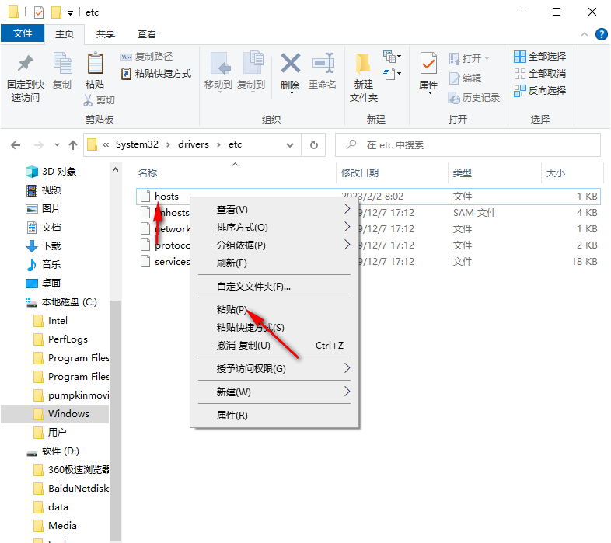Click the Forward navigation arrow
The height and width of the screenshot is (543, 611).
tap(39, 145)
